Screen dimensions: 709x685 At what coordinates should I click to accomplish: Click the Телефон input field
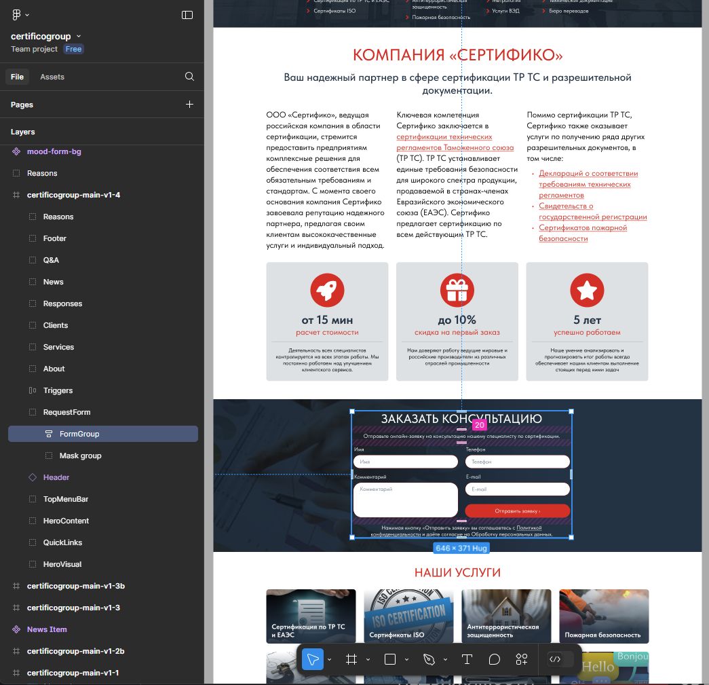[517, 462]
